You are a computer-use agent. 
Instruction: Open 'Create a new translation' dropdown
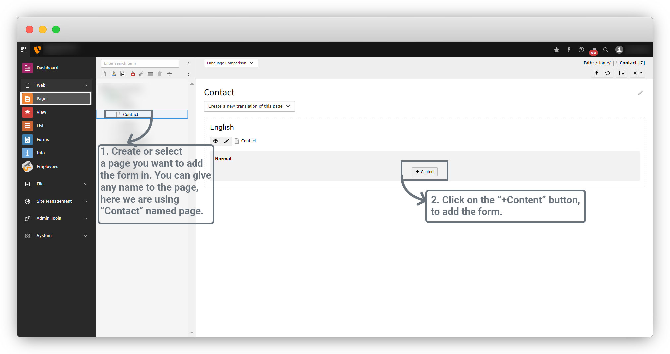(249, 106)
